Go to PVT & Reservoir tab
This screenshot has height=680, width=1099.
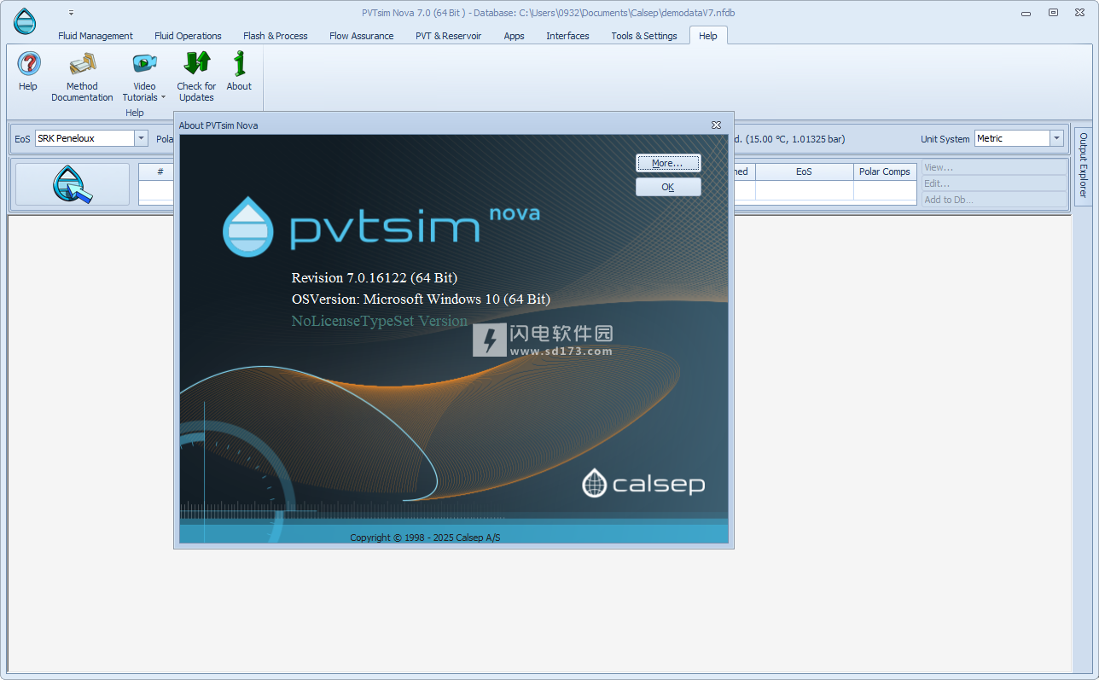tap(448, 36)
